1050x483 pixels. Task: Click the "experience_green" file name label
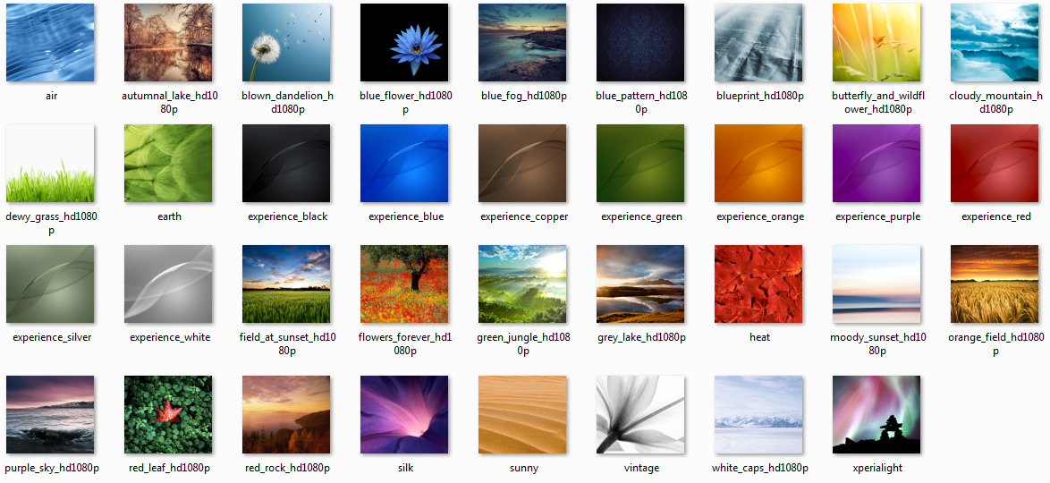point(641,216)
